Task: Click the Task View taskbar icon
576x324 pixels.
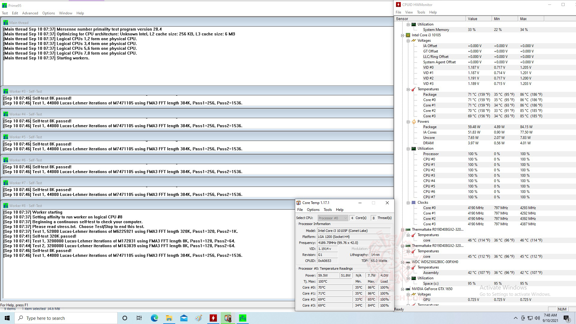Action: pos(139,318)
